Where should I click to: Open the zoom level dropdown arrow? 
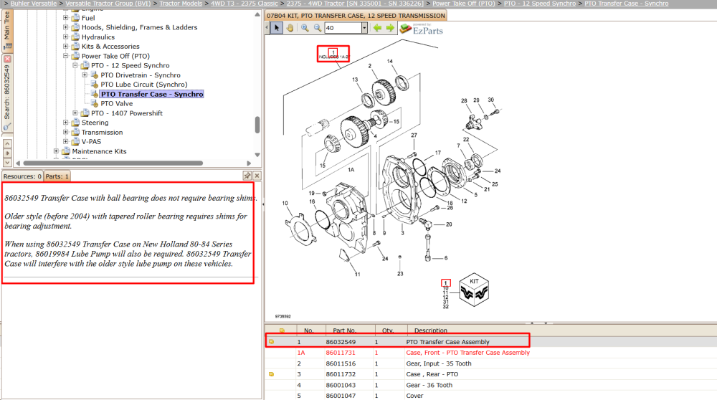(364, 28)
